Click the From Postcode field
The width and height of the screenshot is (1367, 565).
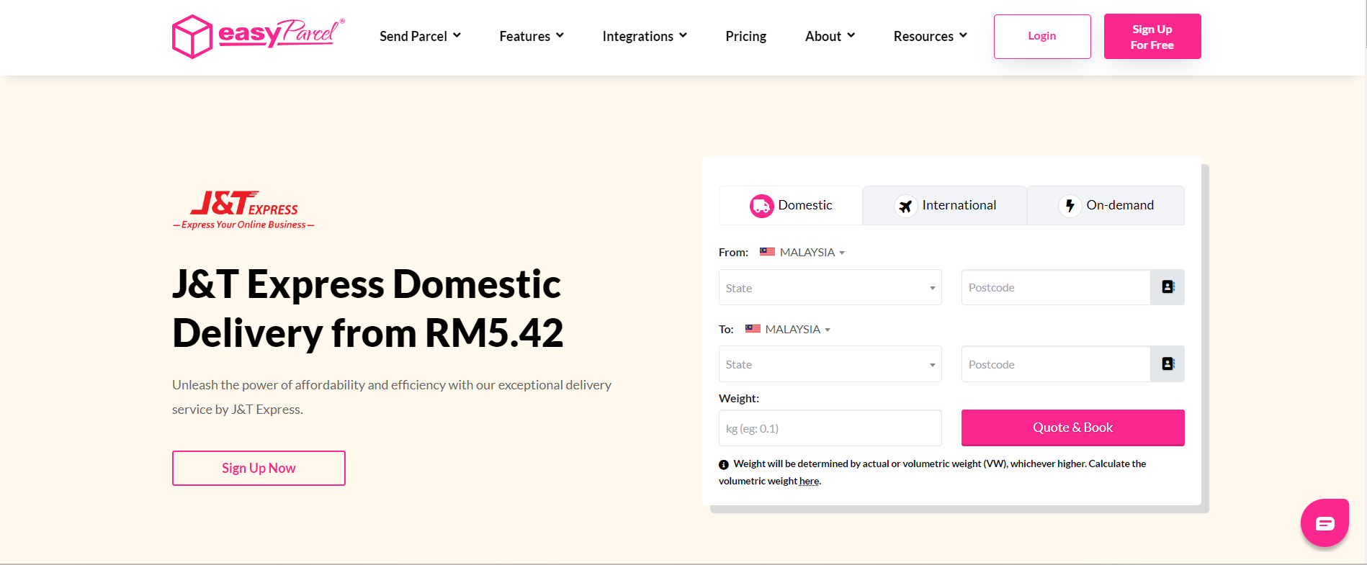(x=1056, y=287)
